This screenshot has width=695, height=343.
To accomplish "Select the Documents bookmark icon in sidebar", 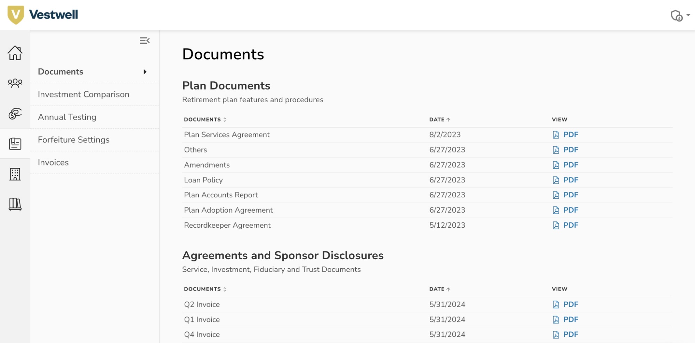I will [x=15, y=144].
